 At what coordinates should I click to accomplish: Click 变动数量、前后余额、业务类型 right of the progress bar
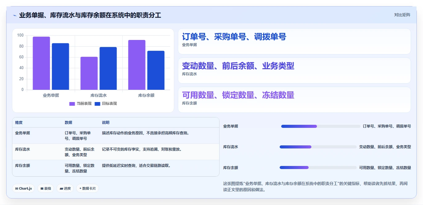click(x=385, y=147)
